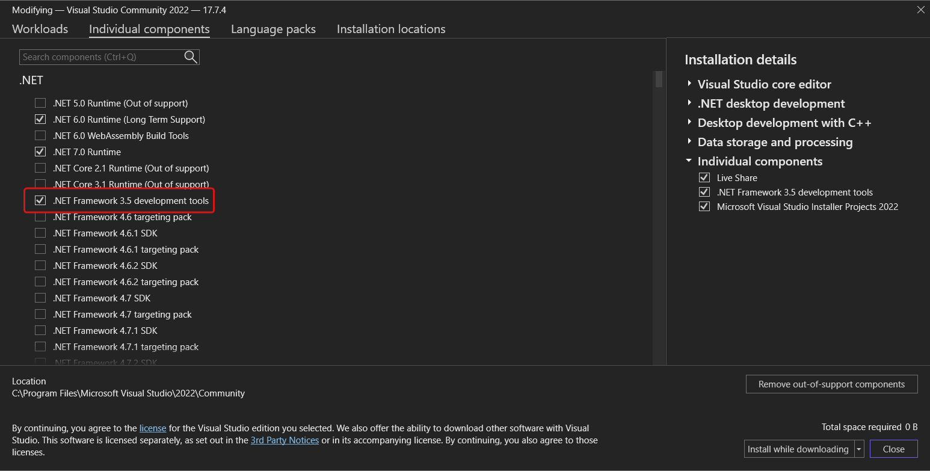Uncheck .NET 7.0 Runtime checkbox
930x471 pixels.
[40, 152]
